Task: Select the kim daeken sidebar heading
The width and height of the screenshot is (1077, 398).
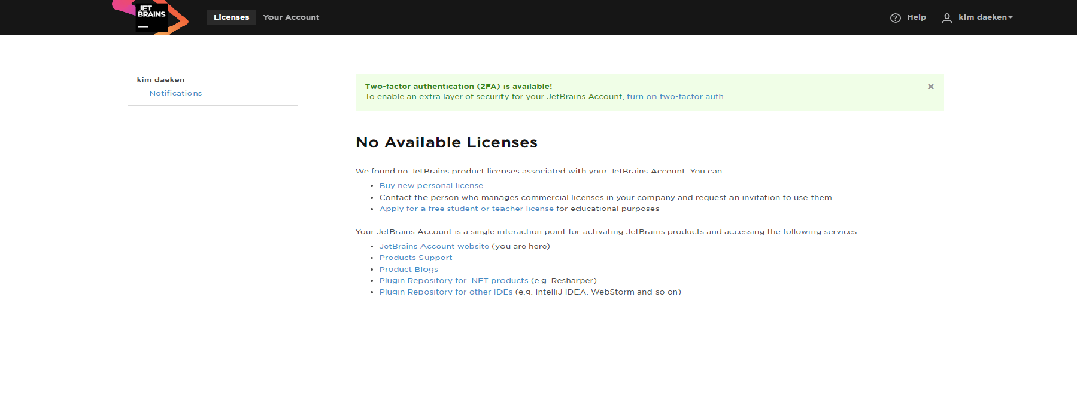Action: coord(160,80)
